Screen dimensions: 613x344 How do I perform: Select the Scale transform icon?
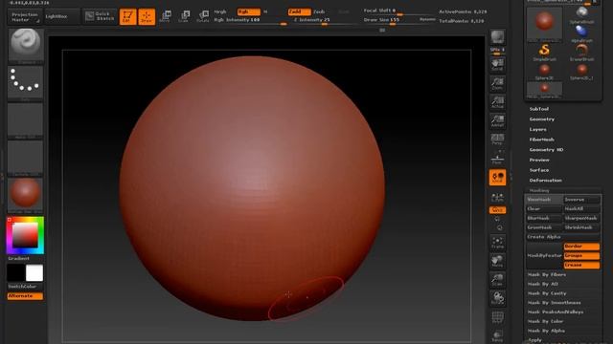pos(184,16)
